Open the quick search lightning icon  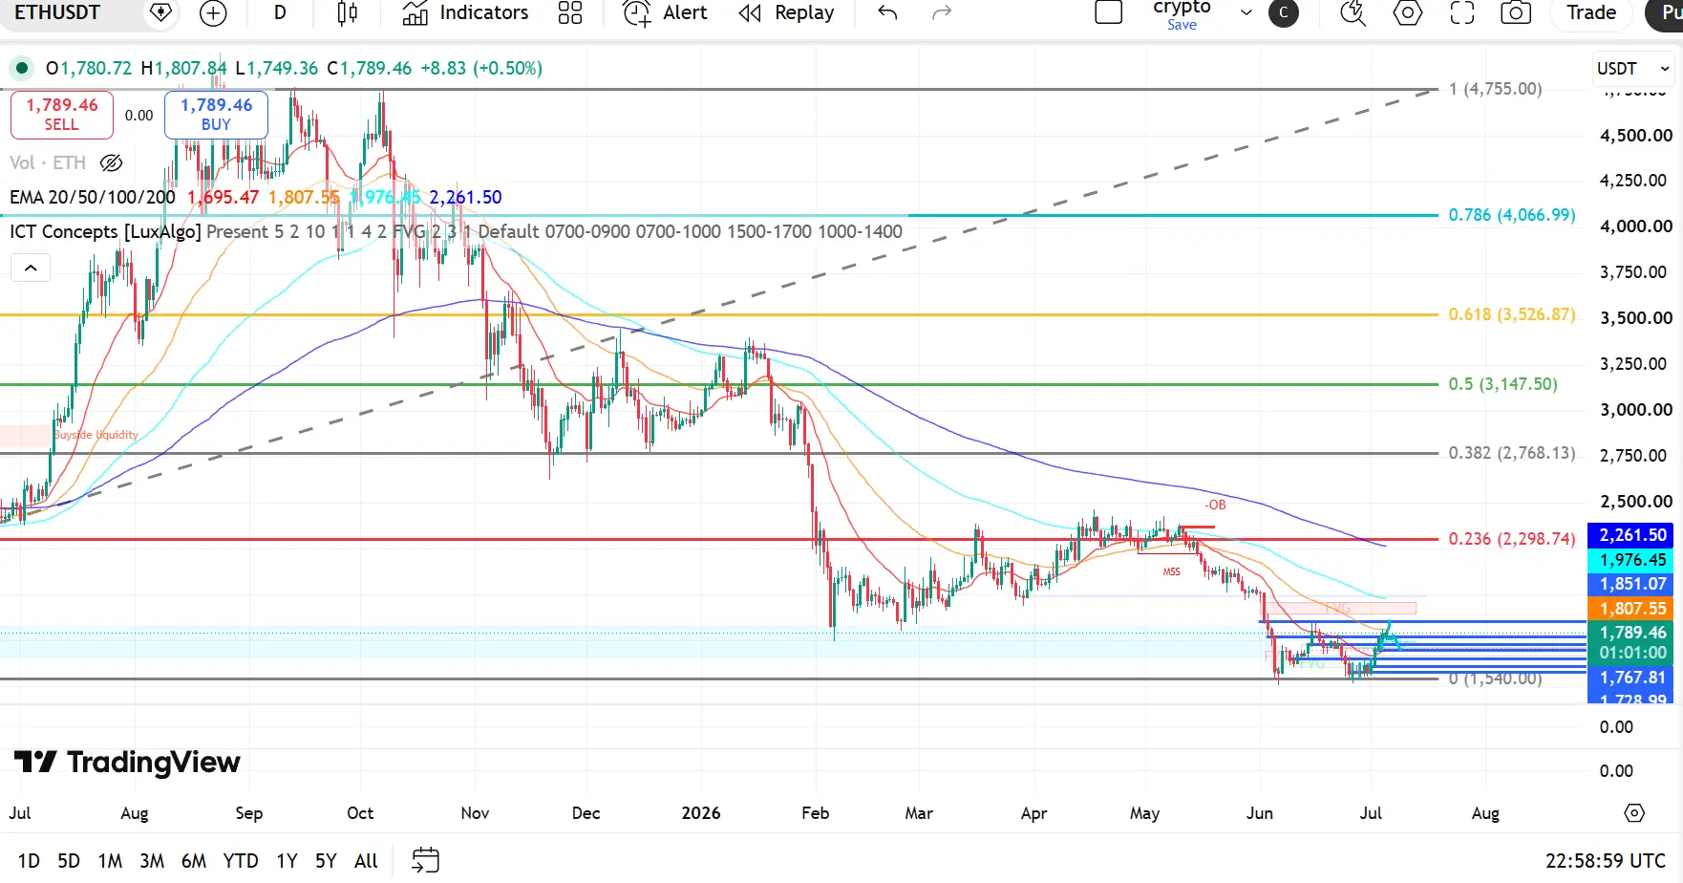(x=1353, y=12)
